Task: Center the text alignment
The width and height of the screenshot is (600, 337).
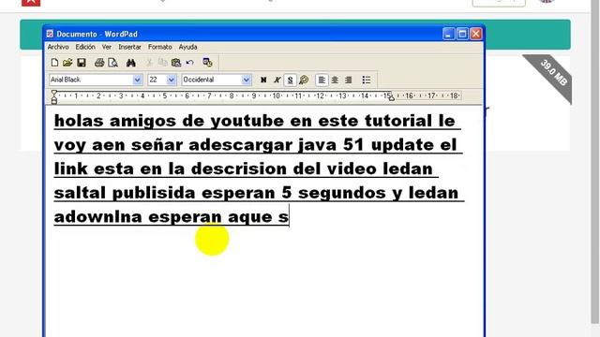Action: click(335, 80)
